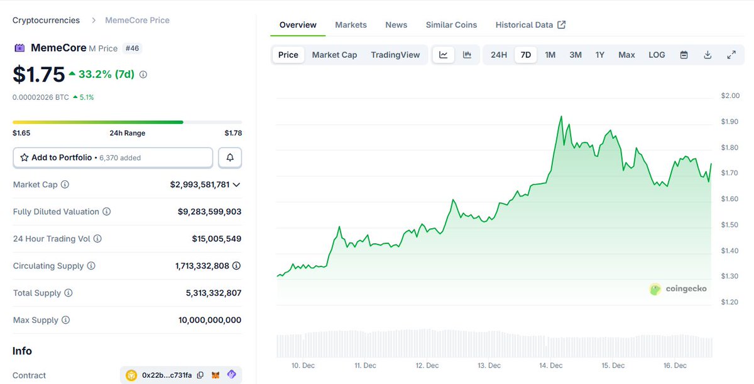Click the $9,283,599,903 valuation value

(x=209, y=212)
